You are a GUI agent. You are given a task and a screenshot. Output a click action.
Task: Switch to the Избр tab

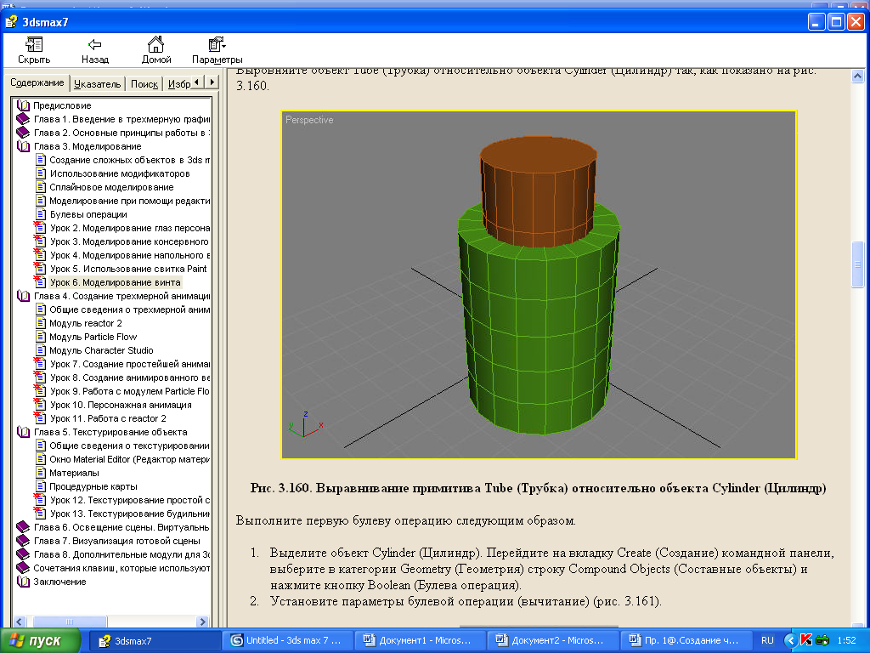178,84
